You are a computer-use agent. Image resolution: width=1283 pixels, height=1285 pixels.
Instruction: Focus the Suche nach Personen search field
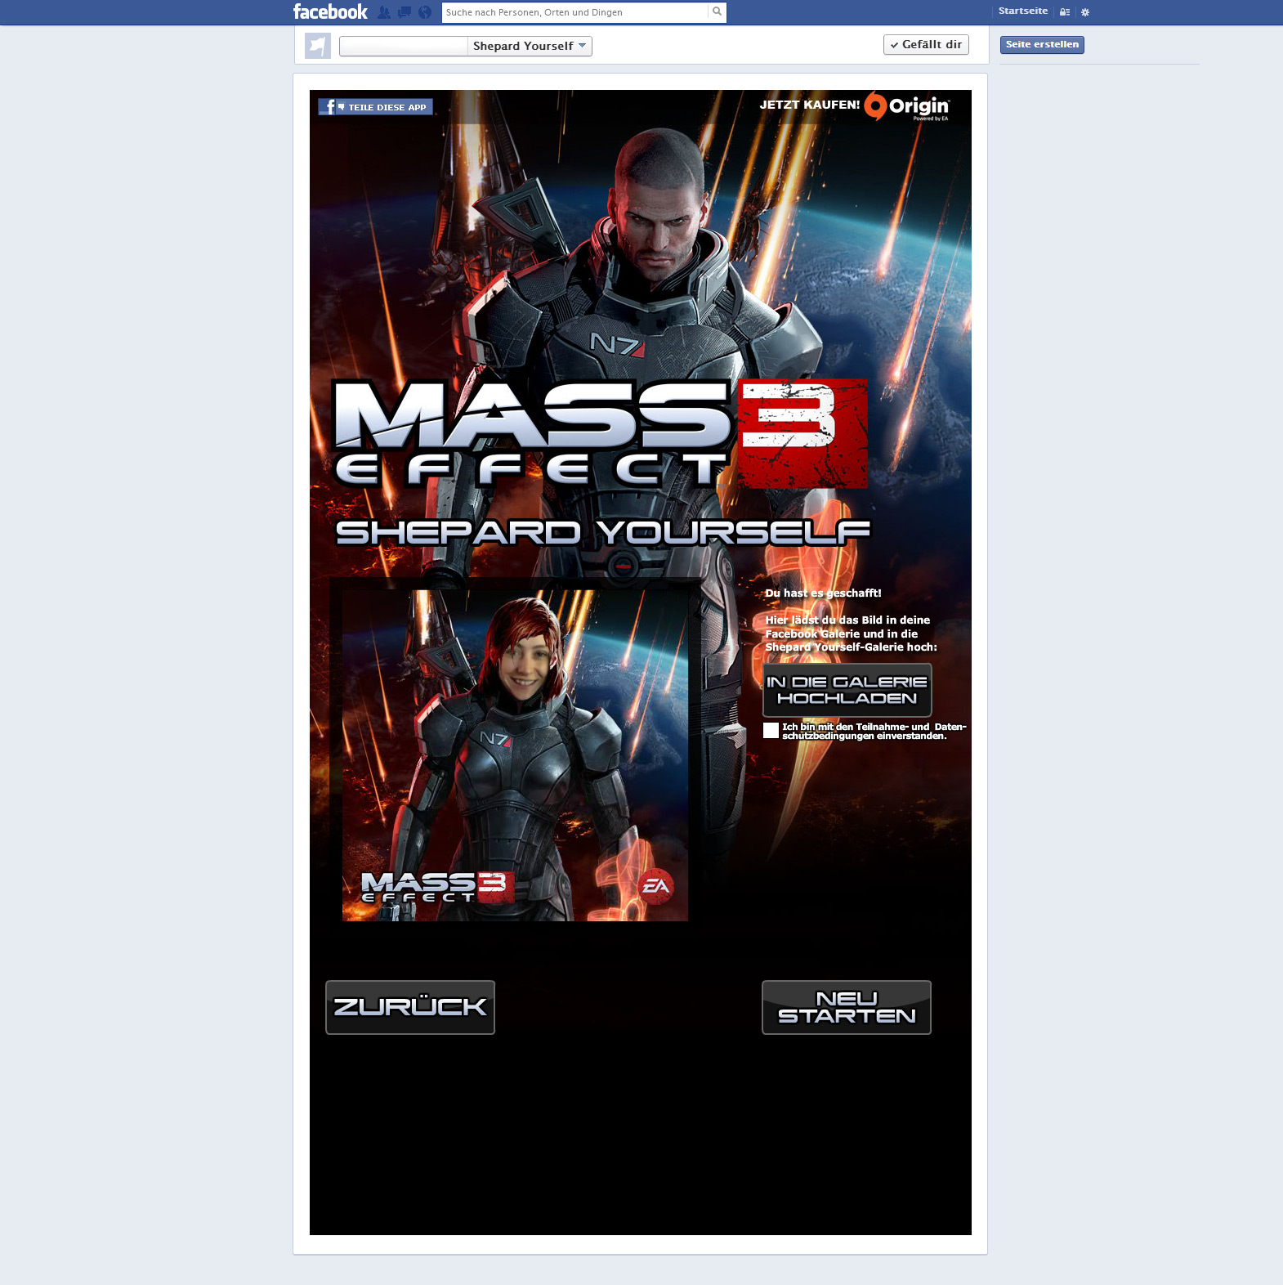pyautogui.click(x=575, y=12)
